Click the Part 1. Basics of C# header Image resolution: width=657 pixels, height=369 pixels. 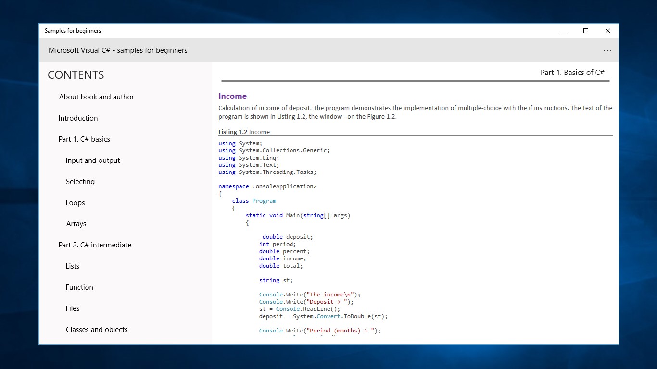pyautogui.click(x=572, y=73)
